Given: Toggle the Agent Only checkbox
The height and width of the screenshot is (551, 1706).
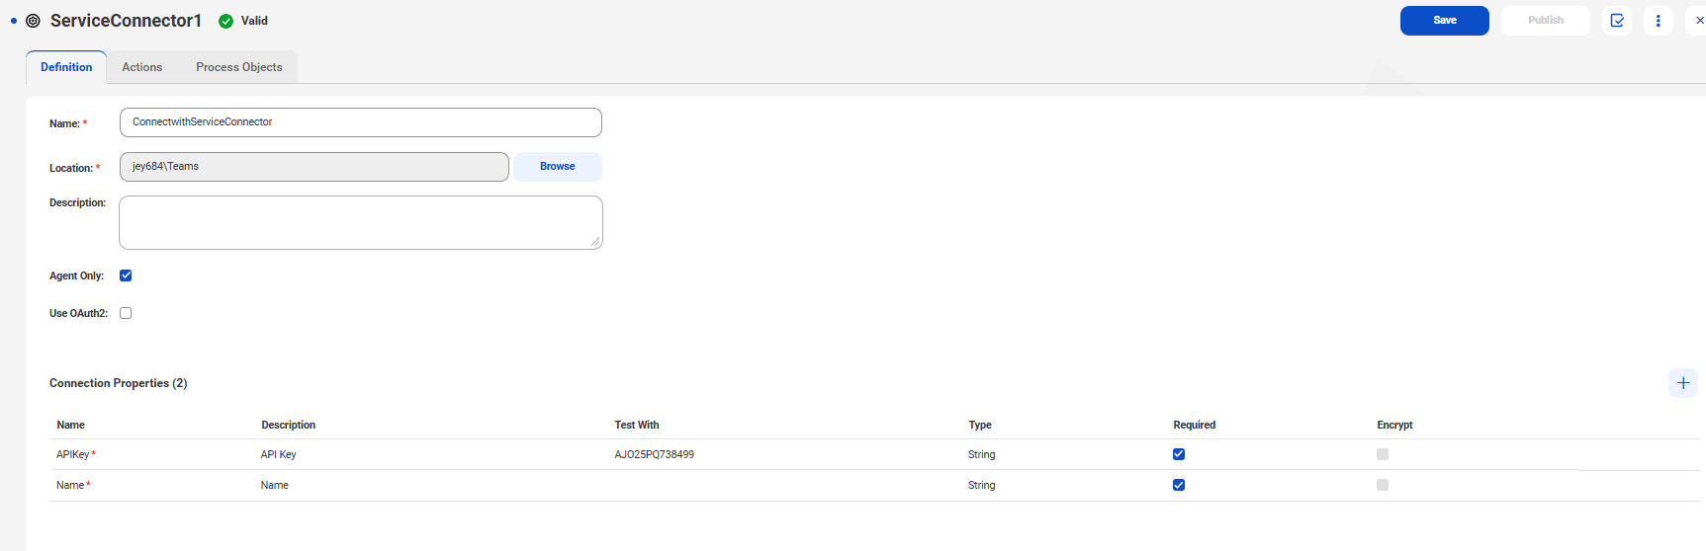Looking at the screenshot, I should [x=126, y=275].
